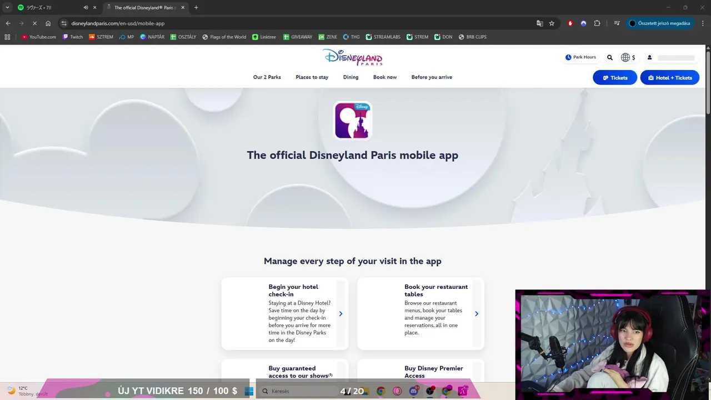The image size is (711, 400).
Task: Click the Disneyland Paris logo
Action: [352, 57]
